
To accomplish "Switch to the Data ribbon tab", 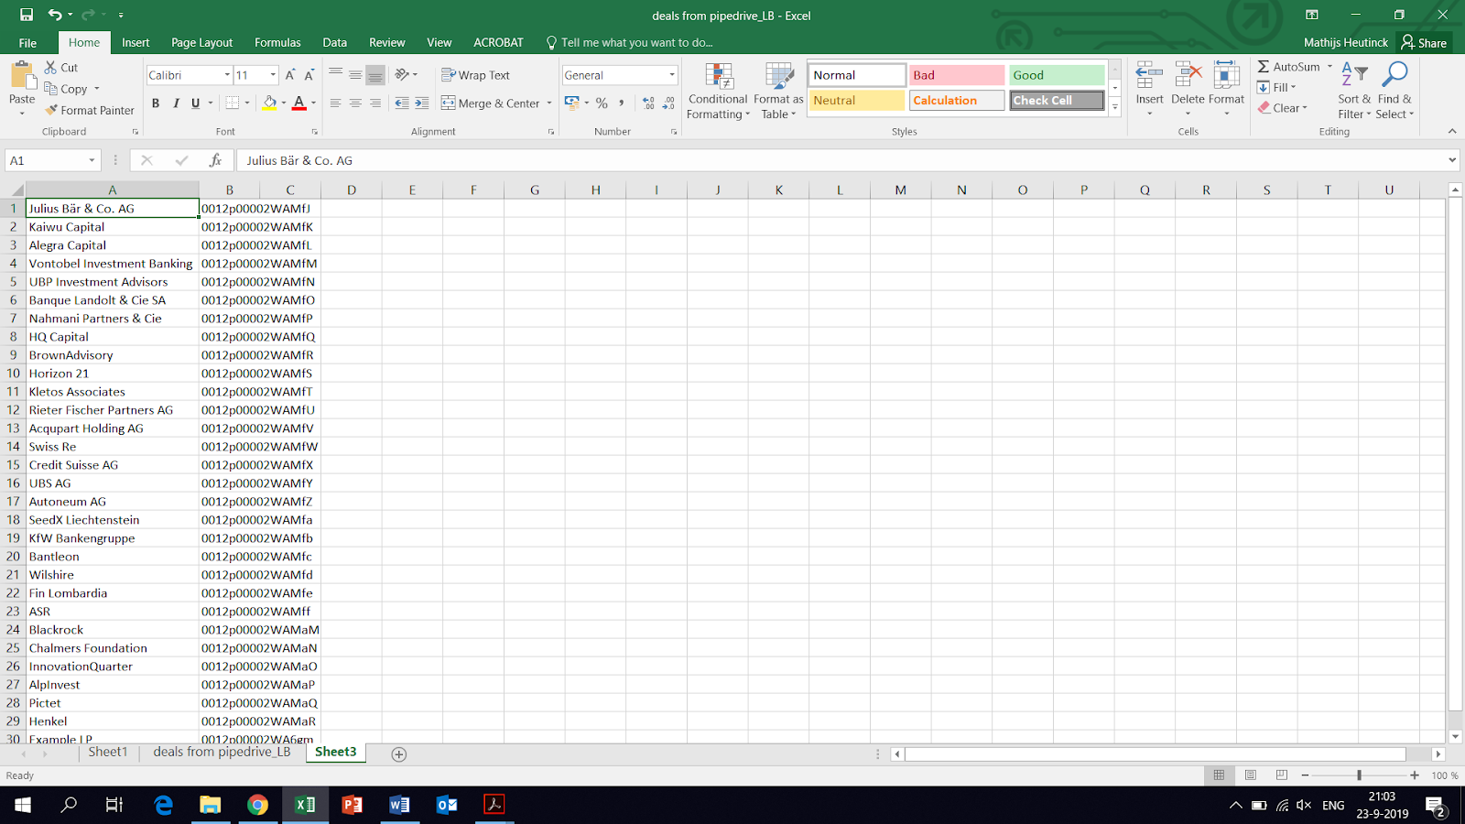I will click(x=334, y=42).
